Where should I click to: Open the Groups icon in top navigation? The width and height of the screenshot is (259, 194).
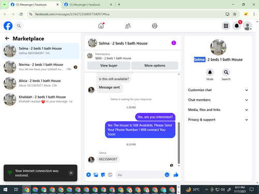(154, 26)
